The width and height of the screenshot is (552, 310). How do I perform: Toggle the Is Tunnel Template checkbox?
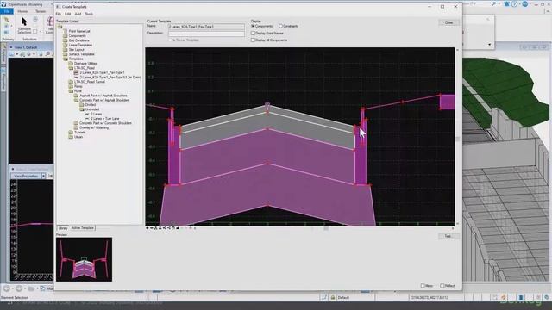[x=171, y=40]
